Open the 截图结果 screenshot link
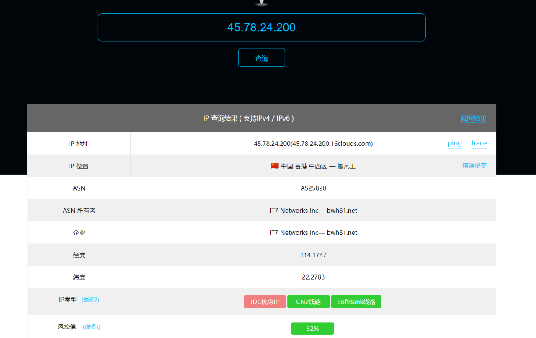536x338 pixels. coord(473,119)
